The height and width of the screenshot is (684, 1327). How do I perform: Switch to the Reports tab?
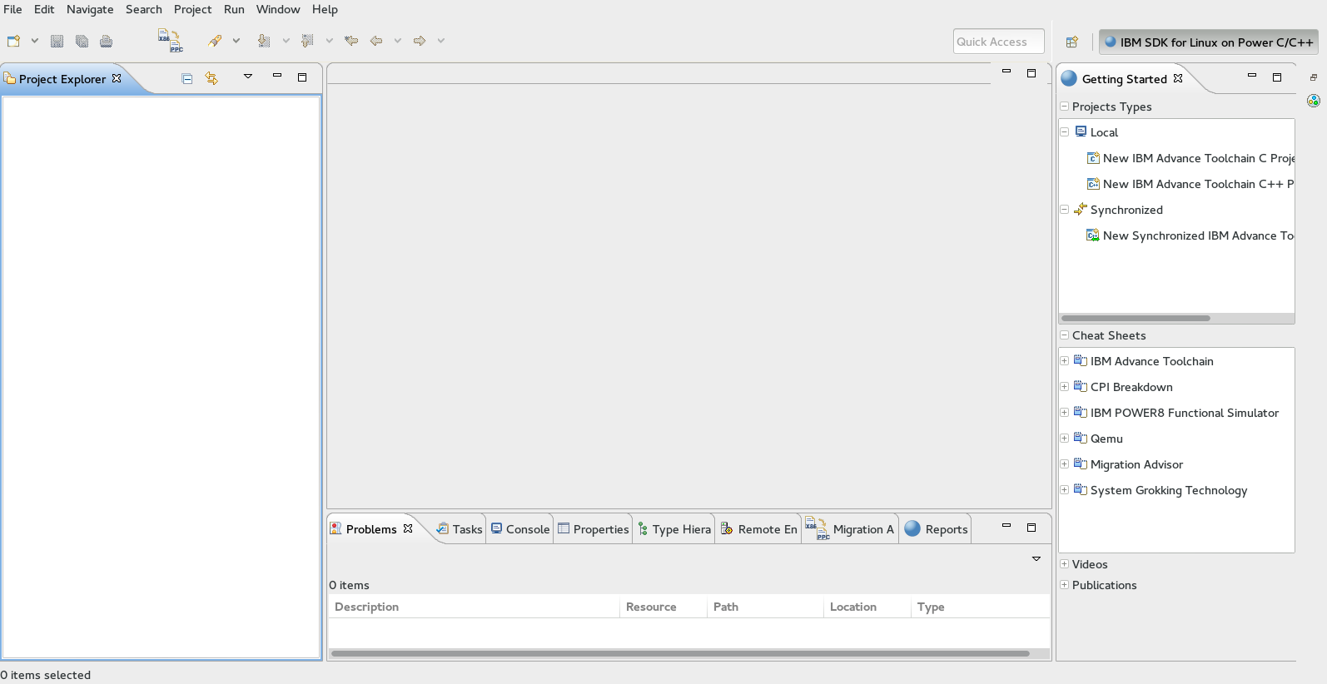coord(937,529)
